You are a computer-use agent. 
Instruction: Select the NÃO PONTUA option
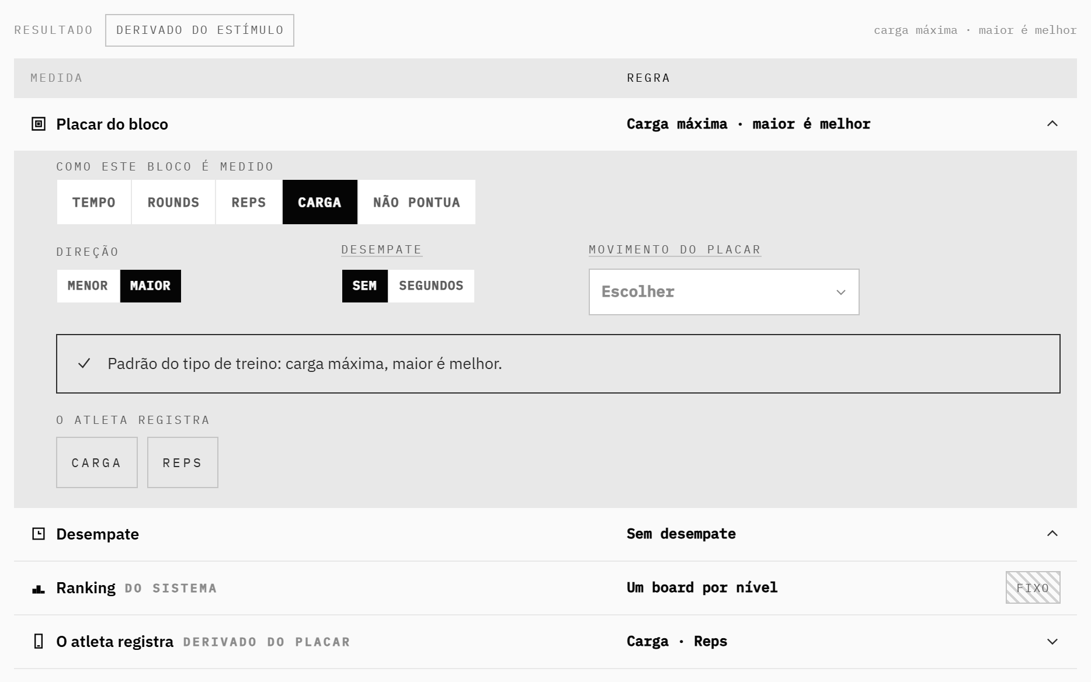[416, 202]
